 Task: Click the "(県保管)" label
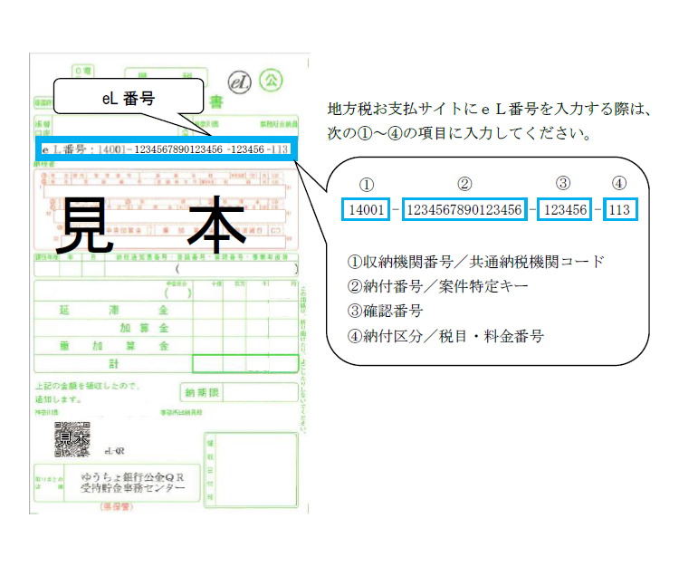coord(117,506)
